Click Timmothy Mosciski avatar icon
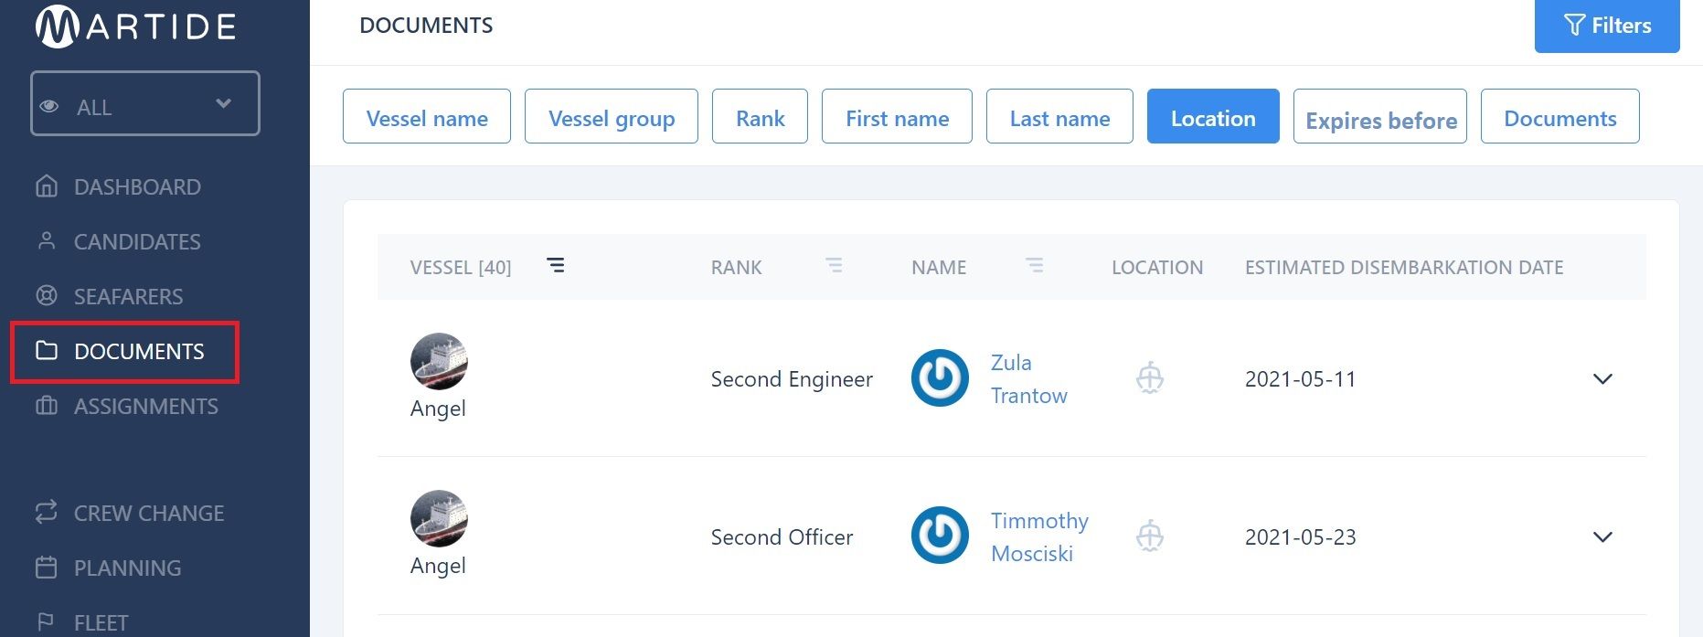 [940, 536]
